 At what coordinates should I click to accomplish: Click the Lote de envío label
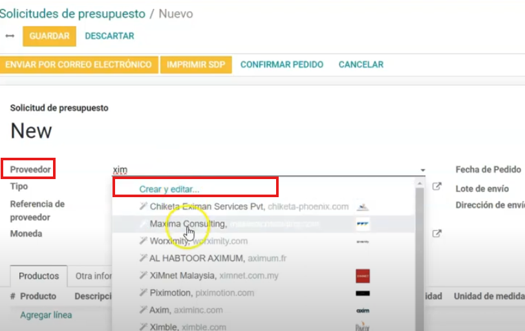tap(482, 189)
